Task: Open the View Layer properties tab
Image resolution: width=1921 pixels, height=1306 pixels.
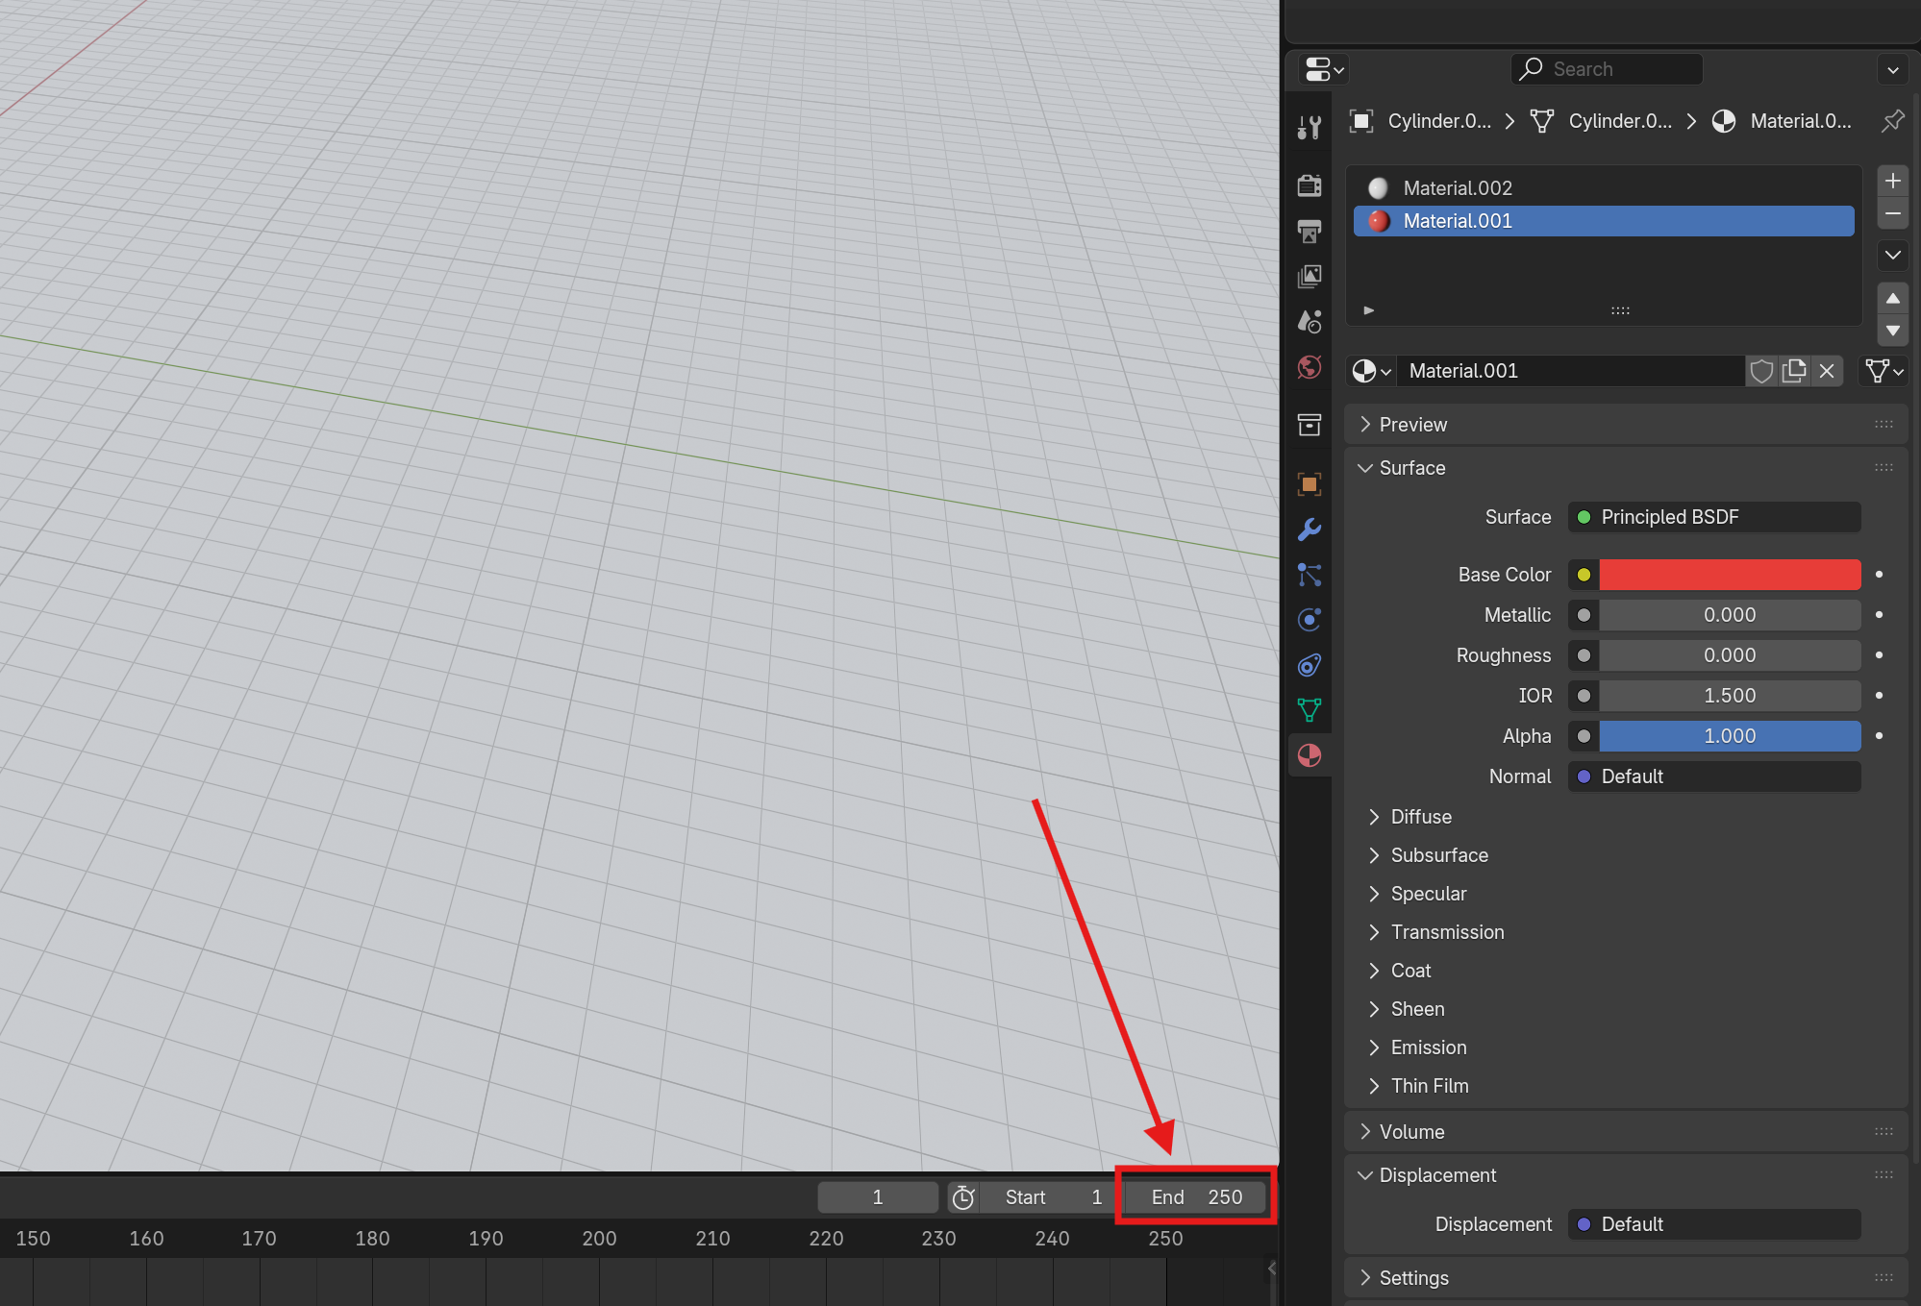Action: tap(1310, 277)
